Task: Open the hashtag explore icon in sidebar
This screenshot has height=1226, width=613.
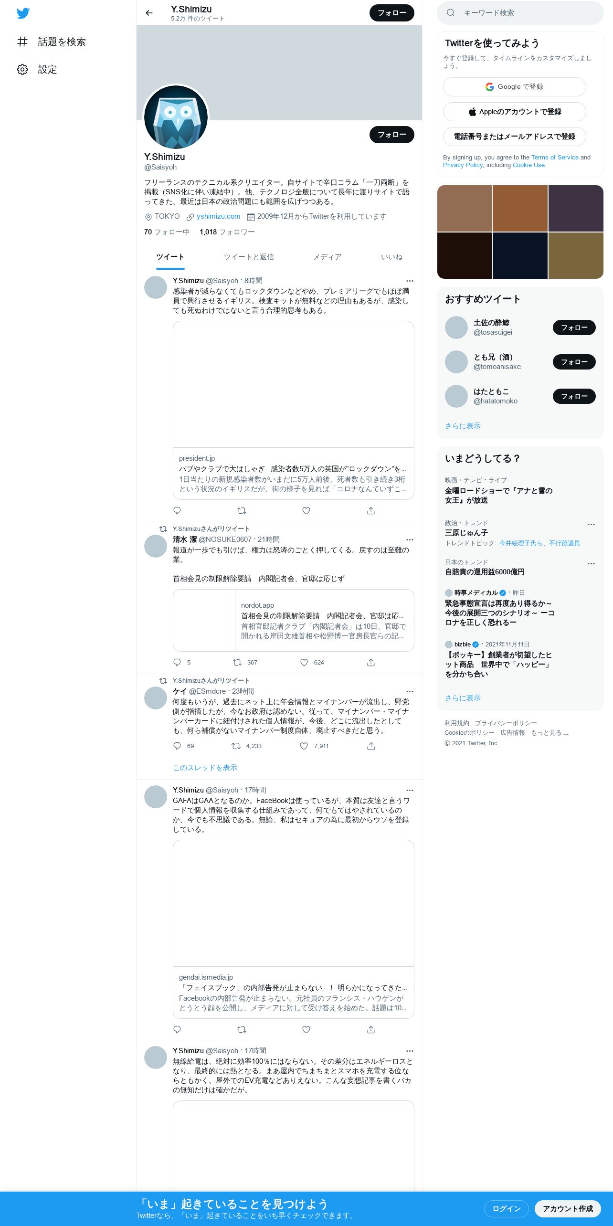Action: tap(22, 42)
